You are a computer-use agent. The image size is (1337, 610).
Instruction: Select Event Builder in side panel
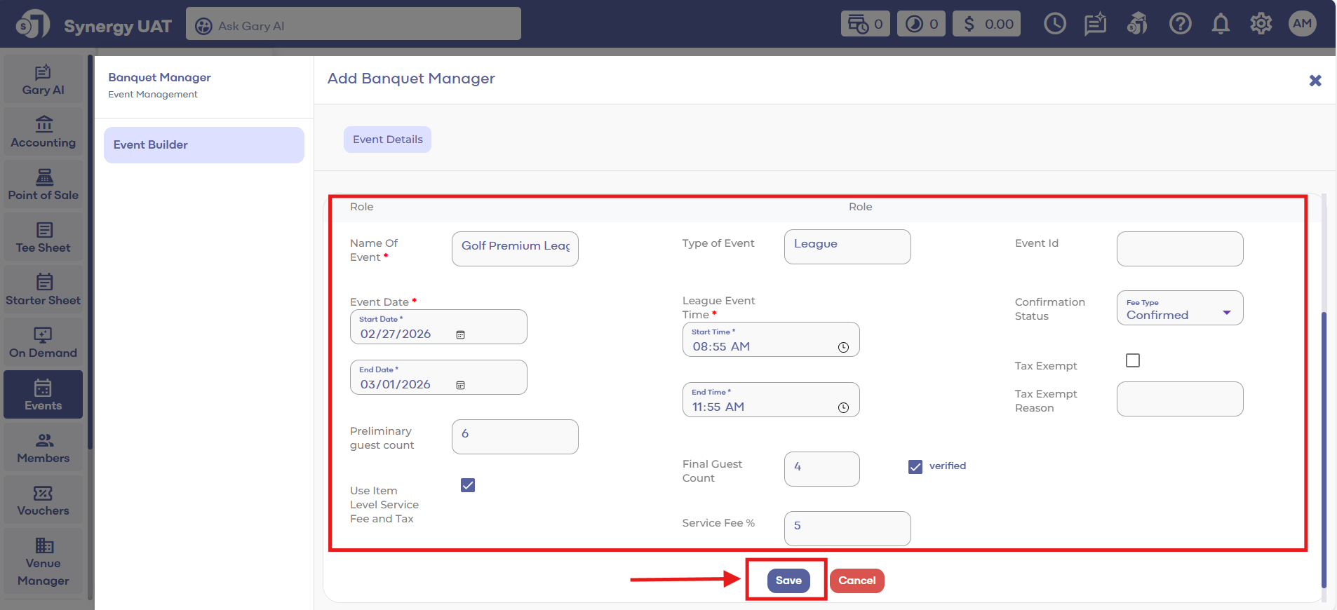pyautogui.click(x=203, y=145)
